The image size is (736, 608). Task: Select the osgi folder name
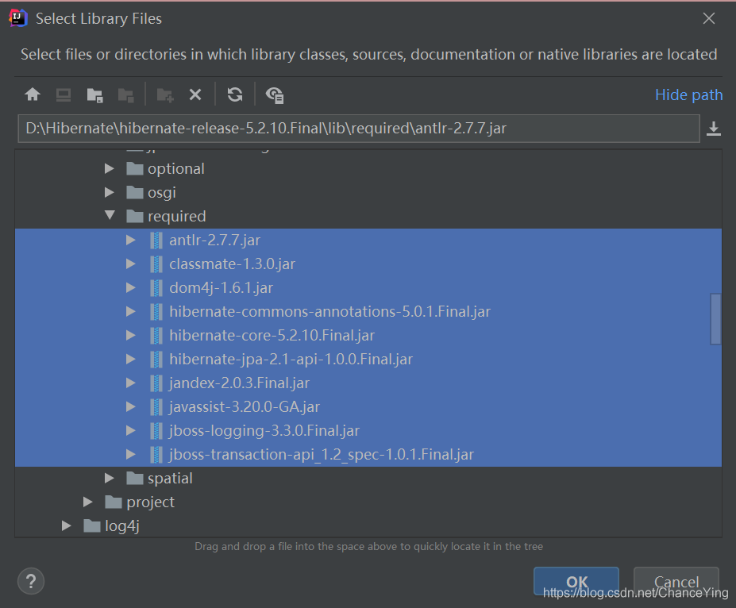162,193
